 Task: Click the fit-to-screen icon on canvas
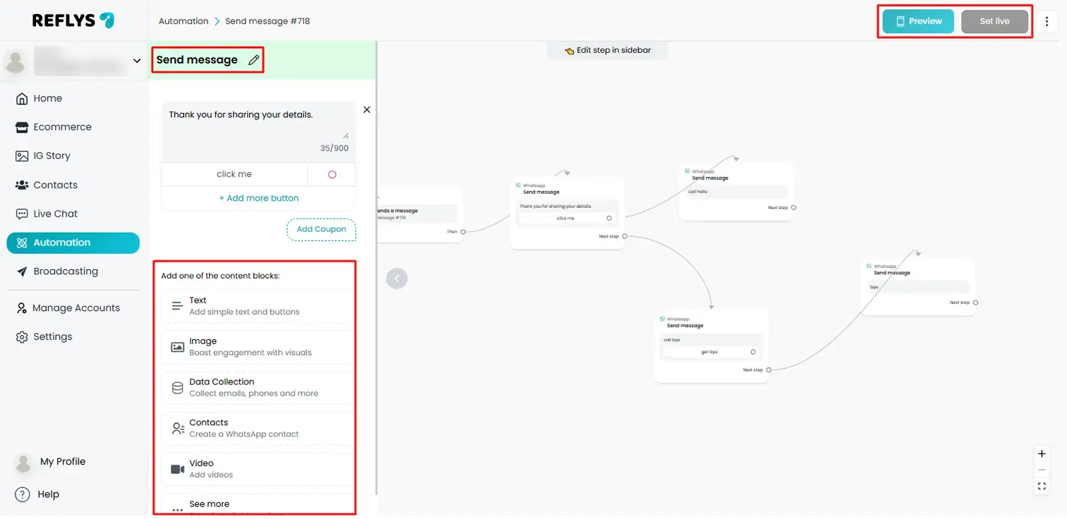1042,486
